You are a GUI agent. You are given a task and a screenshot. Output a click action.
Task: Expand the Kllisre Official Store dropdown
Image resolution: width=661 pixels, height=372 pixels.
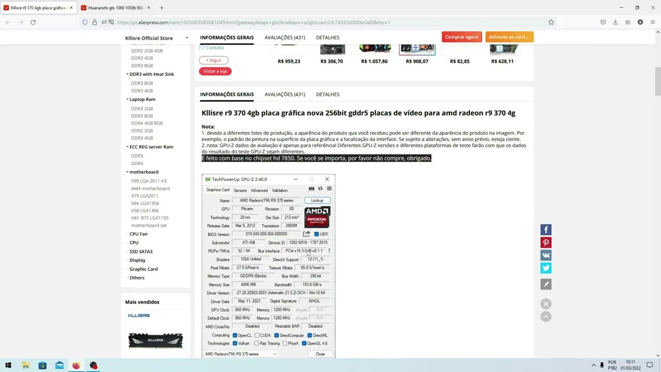(186, 38)
